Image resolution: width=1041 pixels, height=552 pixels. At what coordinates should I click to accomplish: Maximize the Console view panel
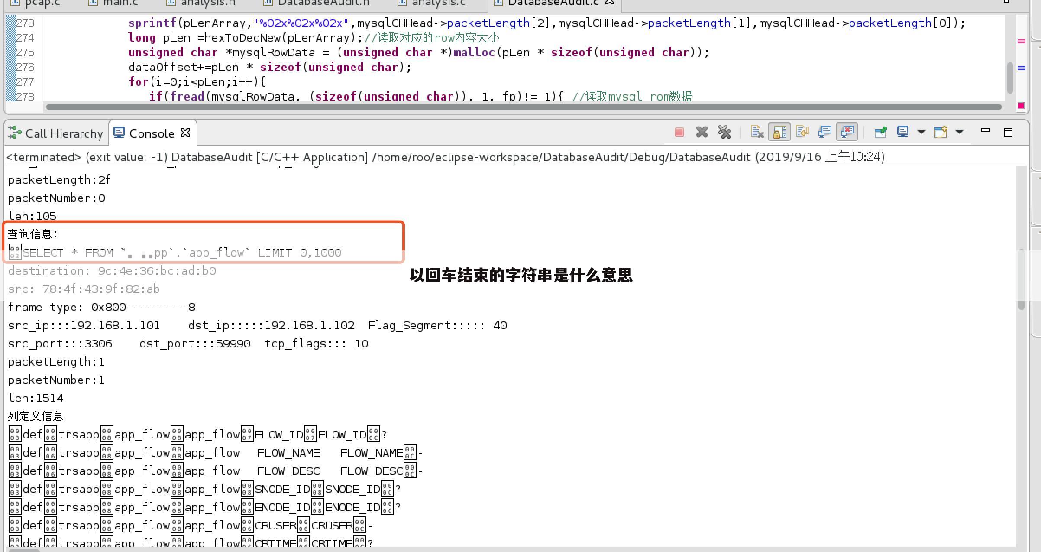1008,133
